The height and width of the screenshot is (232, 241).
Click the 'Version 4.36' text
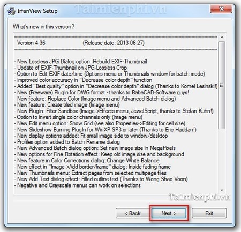31,43
